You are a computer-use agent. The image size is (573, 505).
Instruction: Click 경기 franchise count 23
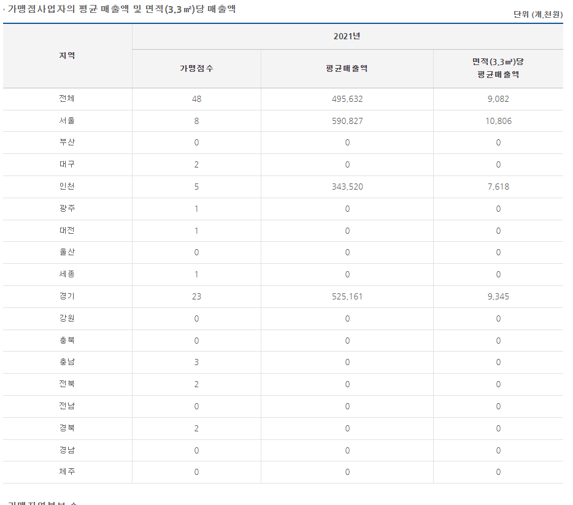click(196, 296)
